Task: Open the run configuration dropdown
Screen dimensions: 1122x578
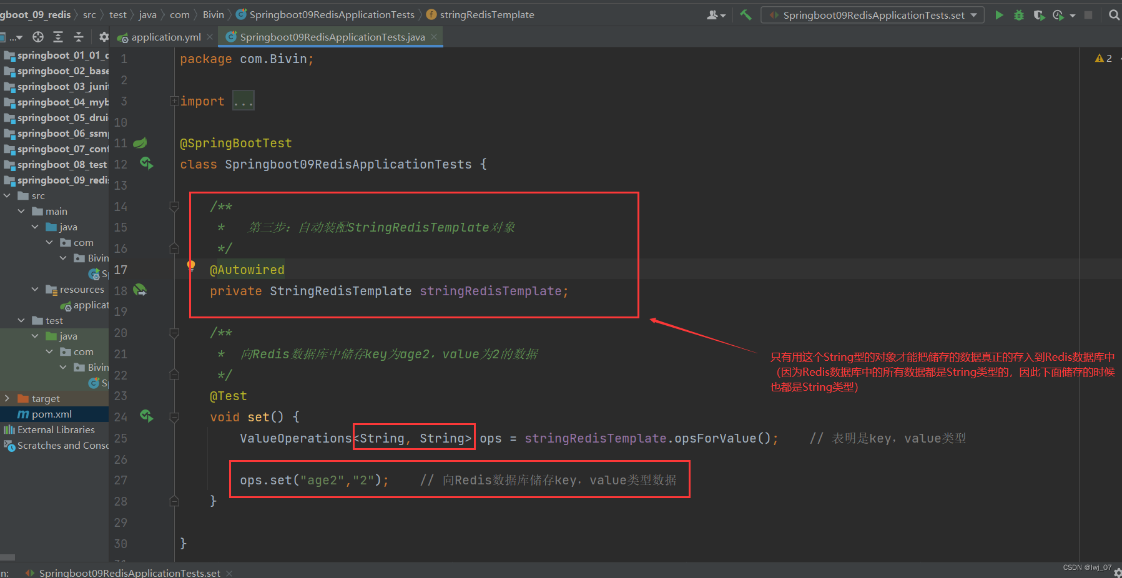Action: pos(872,15)
